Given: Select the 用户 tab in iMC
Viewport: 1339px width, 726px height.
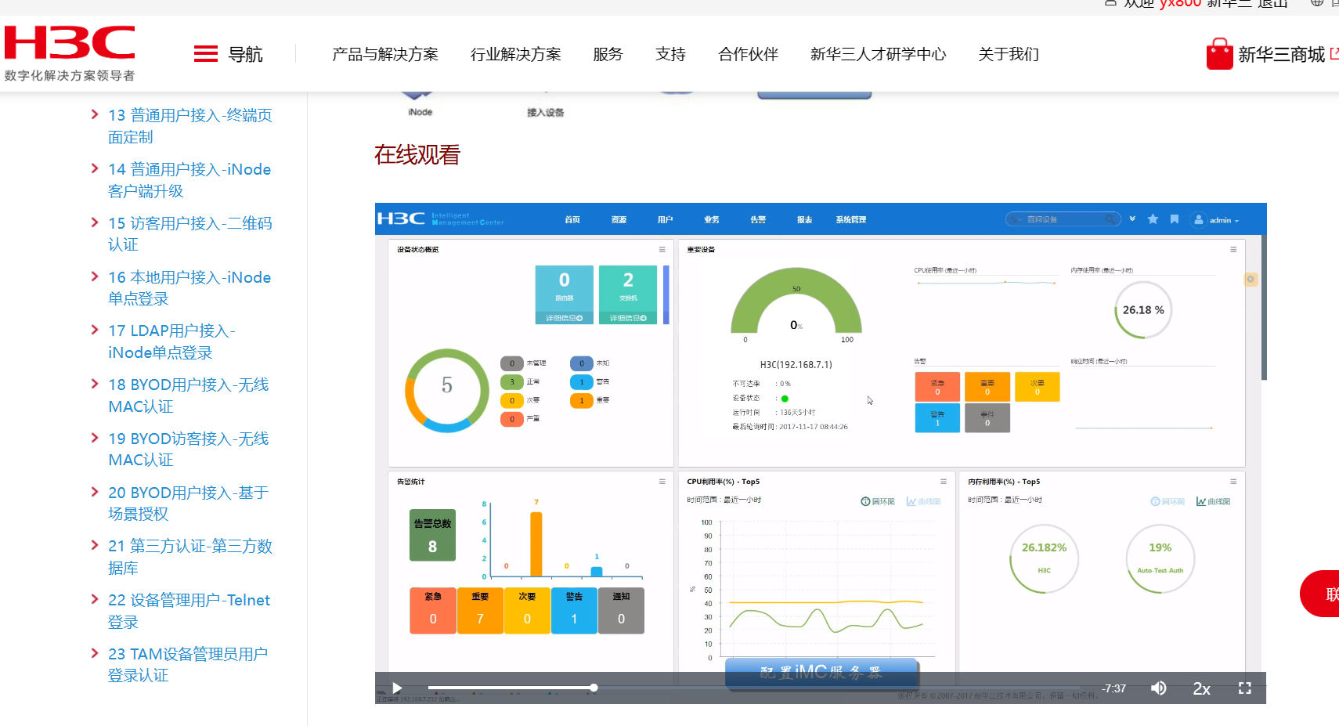Looking at the screenshot, I should (665, 220).
